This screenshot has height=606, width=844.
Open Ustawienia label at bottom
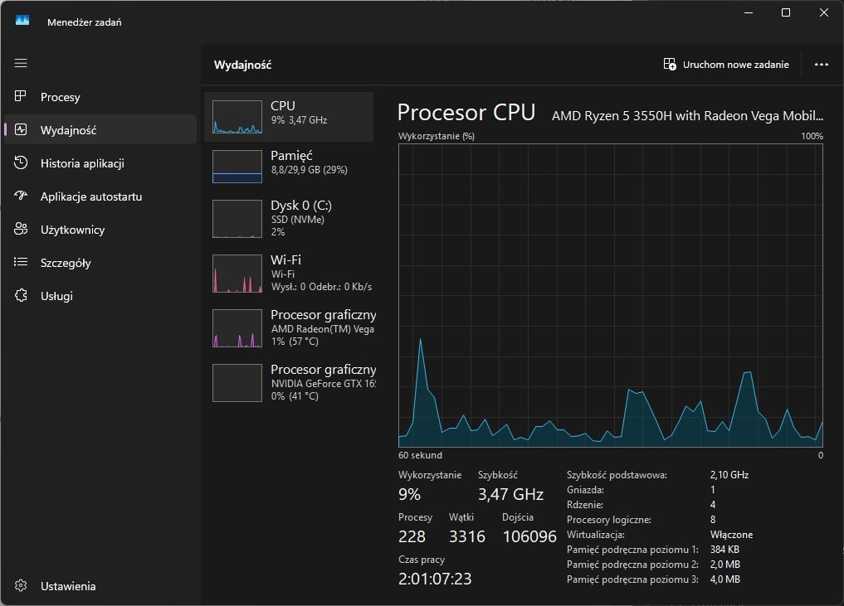pos(68,586)
